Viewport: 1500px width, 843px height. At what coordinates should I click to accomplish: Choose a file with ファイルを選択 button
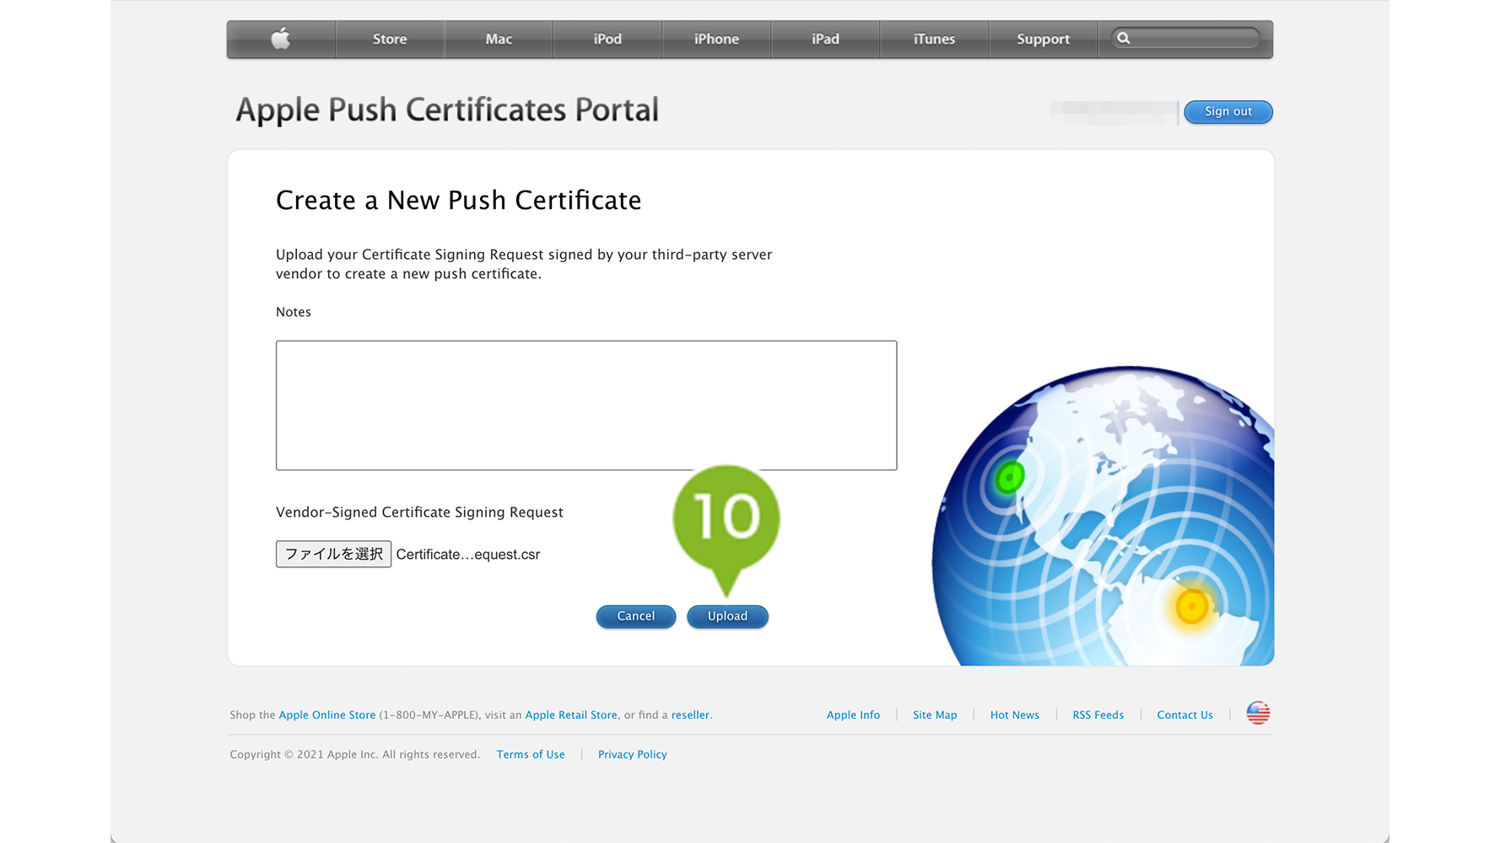pos(333,554)
